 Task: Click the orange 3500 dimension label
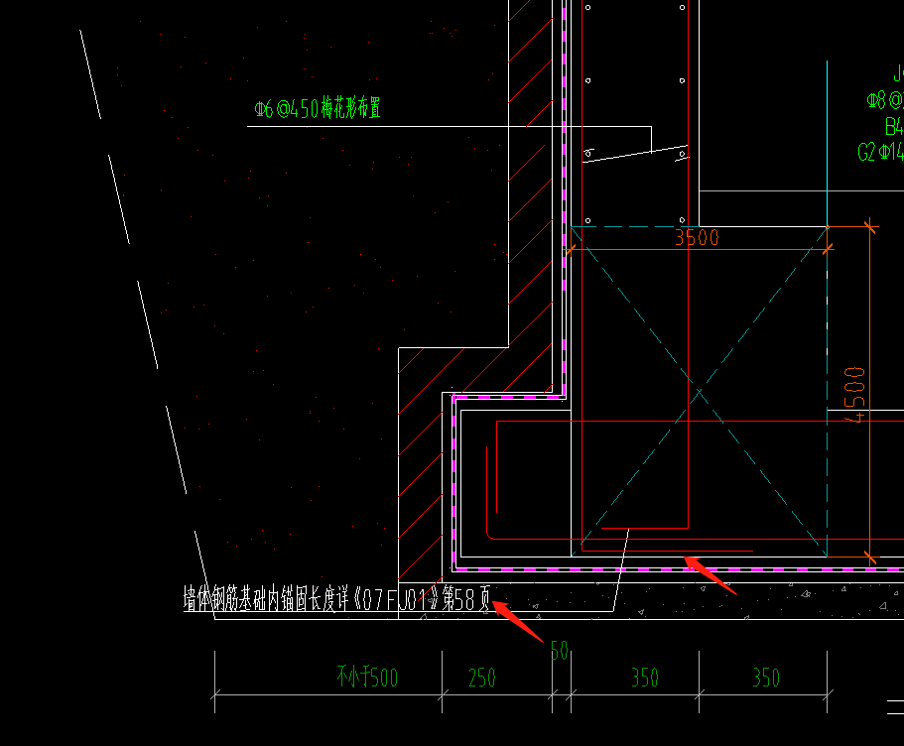pyautogui.click(x=697, y=237)
